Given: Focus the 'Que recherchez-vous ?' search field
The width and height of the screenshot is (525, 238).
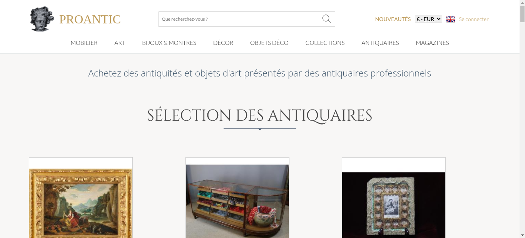Looking at the screenshot, I should coord(240,19).
